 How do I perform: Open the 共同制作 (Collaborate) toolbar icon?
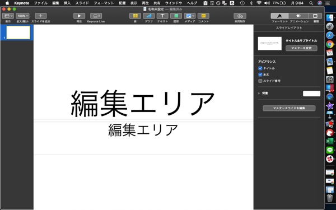pos(240,16)
